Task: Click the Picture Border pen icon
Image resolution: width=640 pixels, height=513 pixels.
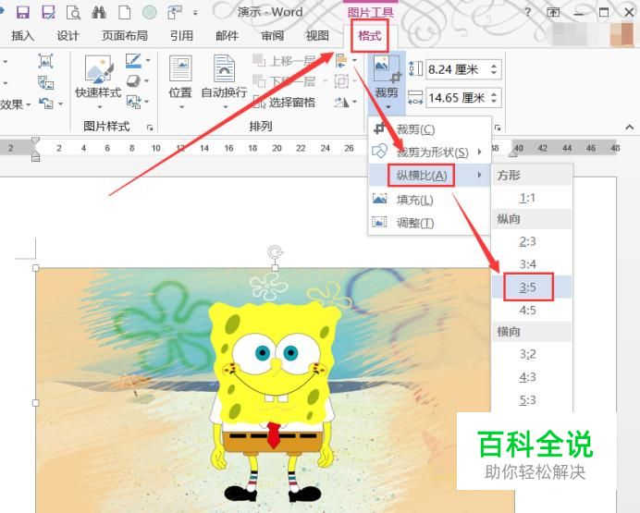Action: (133, 60)
